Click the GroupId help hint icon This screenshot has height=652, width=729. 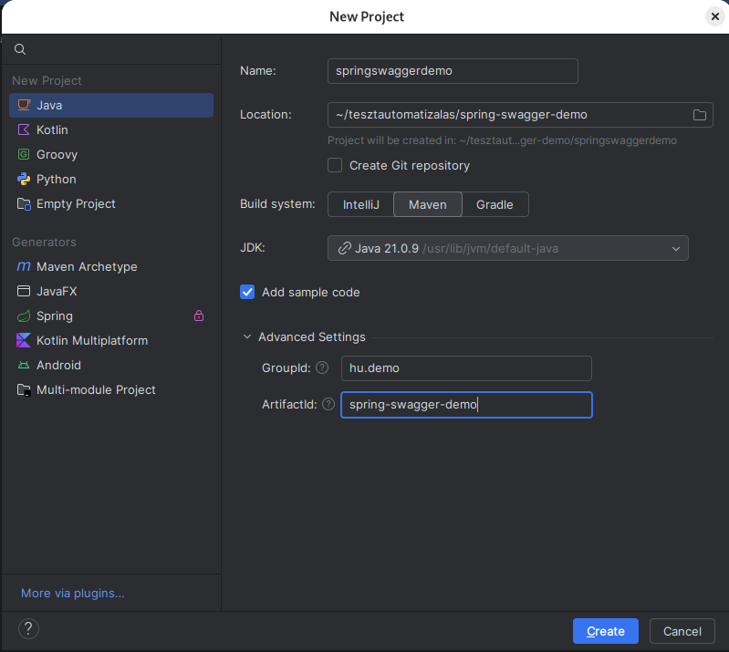[321, 368]
